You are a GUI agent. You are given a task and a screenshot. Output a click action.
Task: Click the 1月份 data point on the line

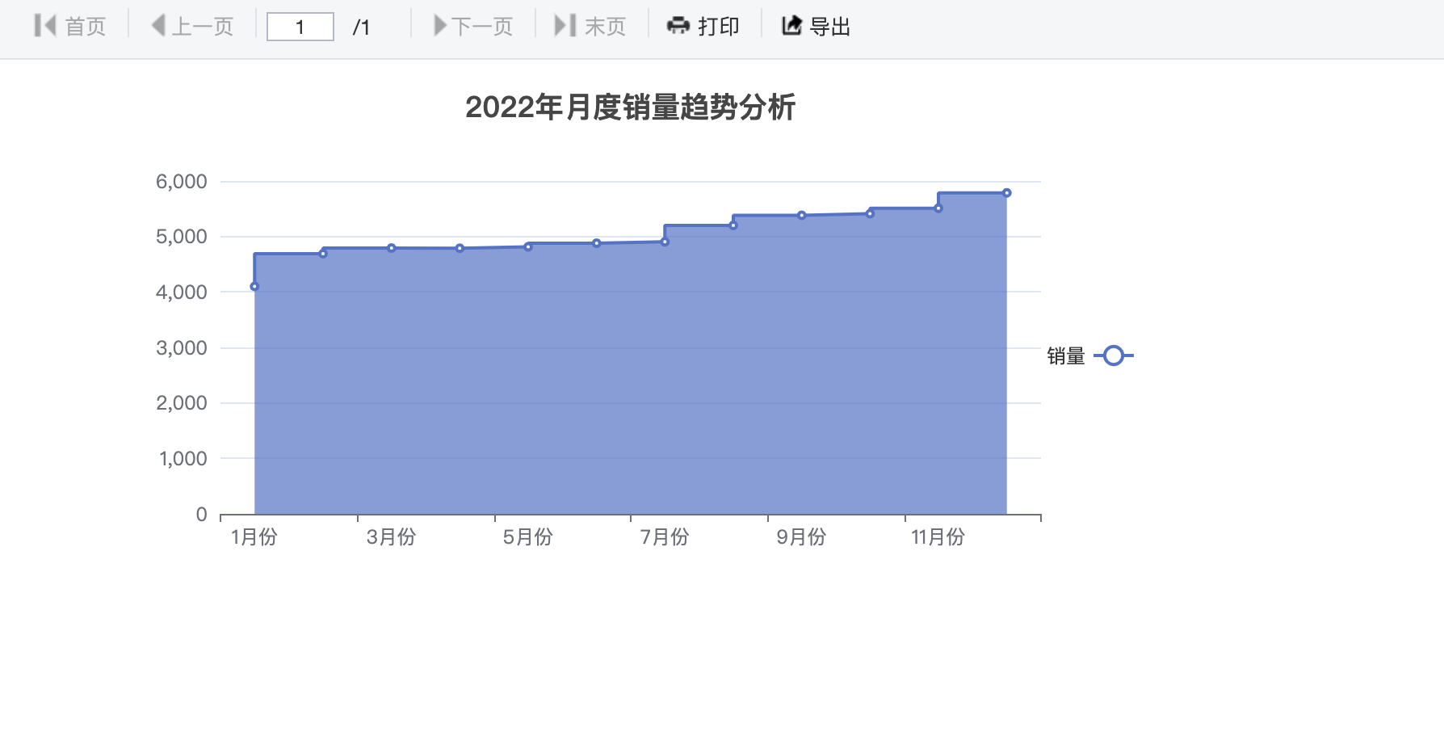(254, 287)
